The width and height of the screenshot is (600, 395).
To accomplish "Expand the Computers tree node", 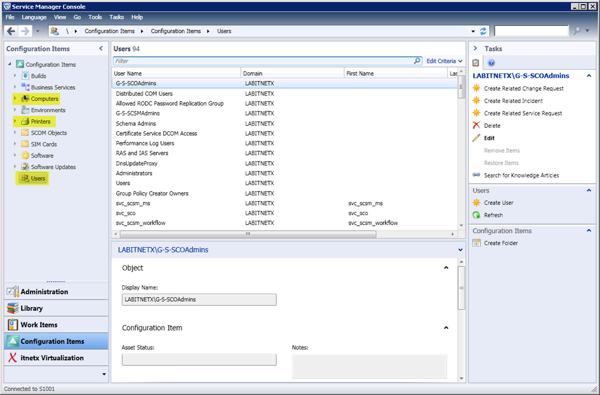I will [15, 99].
